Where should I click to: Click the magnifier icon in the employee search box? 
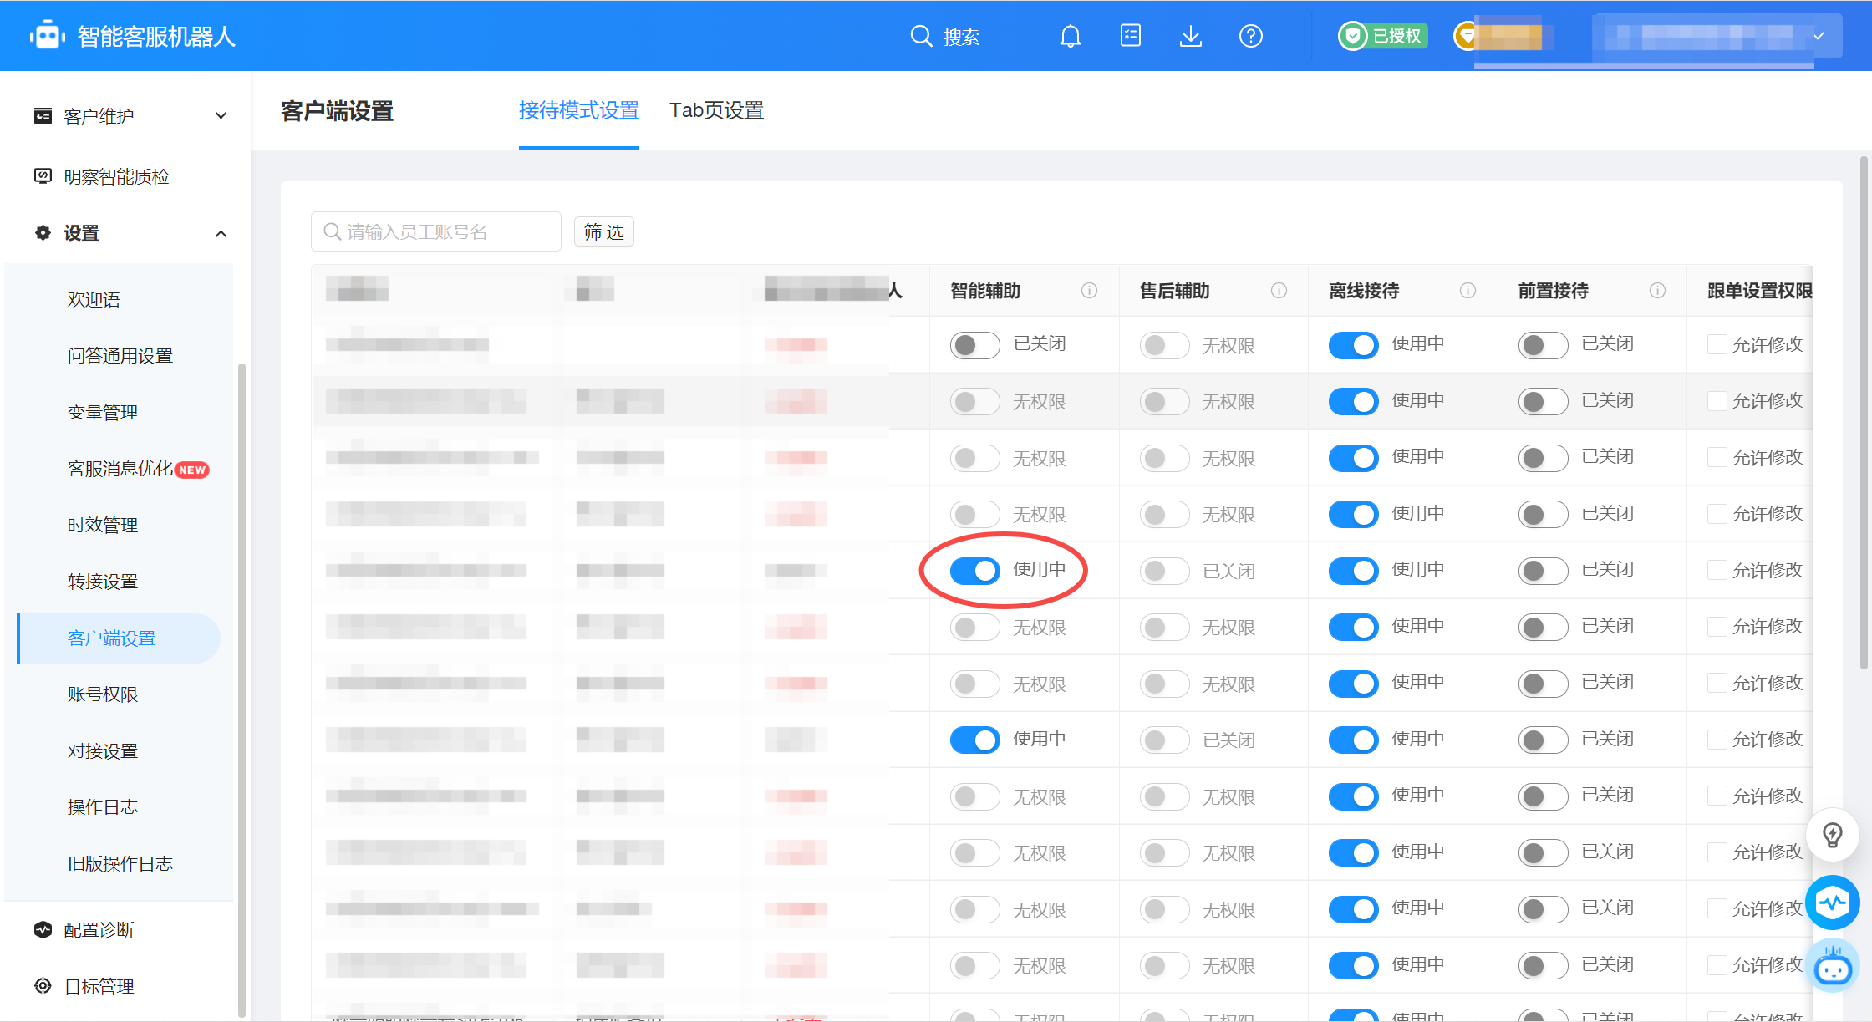tap(333, 231)
